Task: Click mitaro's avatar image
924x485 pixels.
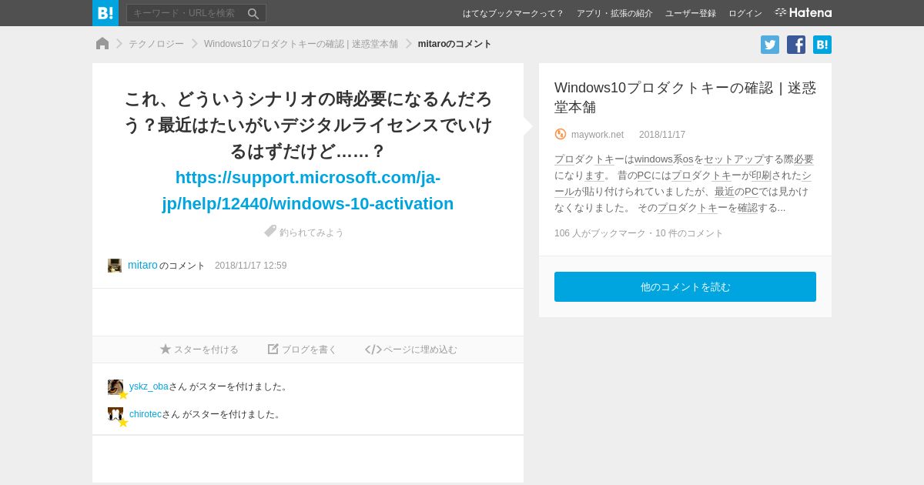Action: click(115, 266)
